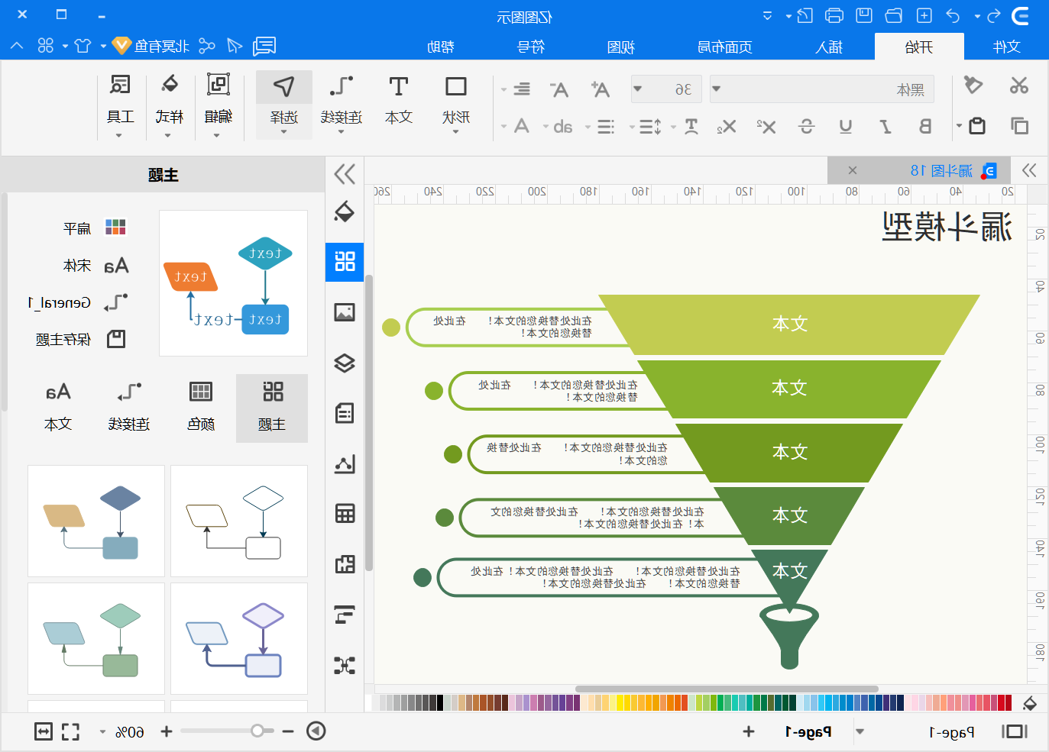Screen dimensions: 1049x752
Task: Click 保存主题 save theme button
Action: pyautogui.click(x=80, y=339)
